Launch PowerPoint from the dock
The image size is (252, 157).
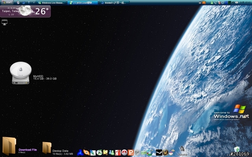pos(131,153)
